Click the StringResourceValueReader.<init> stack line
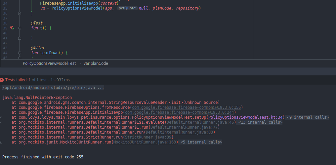 pos(116,103)
